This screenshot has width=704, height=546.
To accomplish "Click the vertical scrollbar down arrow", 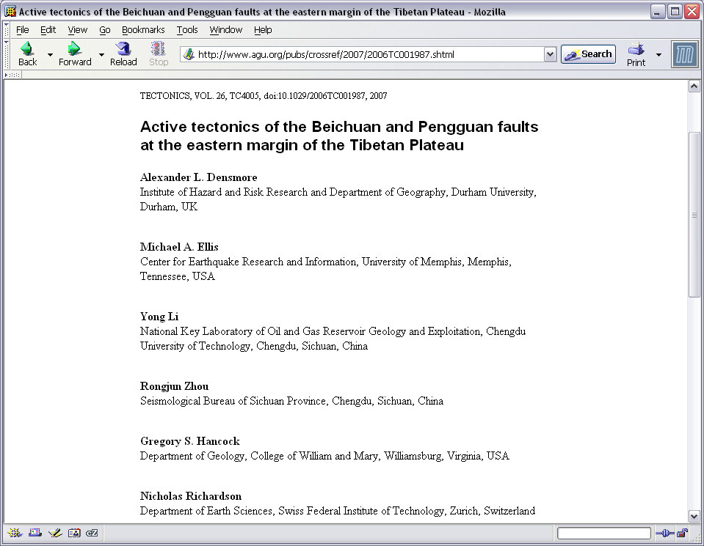I will tap(694, 515).
